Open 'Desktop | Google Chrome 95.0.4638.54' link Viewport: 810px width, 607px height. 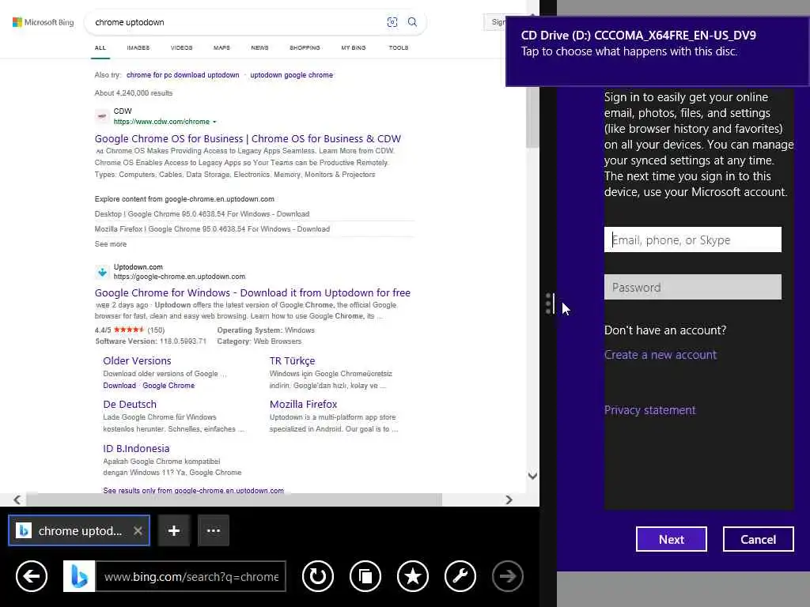tap(202, 213)
